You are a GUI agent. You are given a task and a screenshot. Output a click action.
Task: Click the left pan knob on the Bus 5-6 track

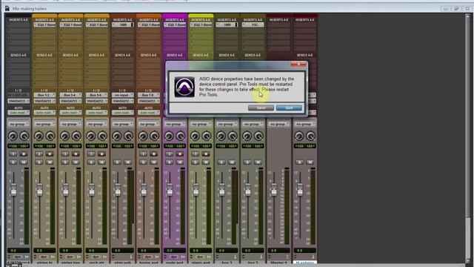90,136
